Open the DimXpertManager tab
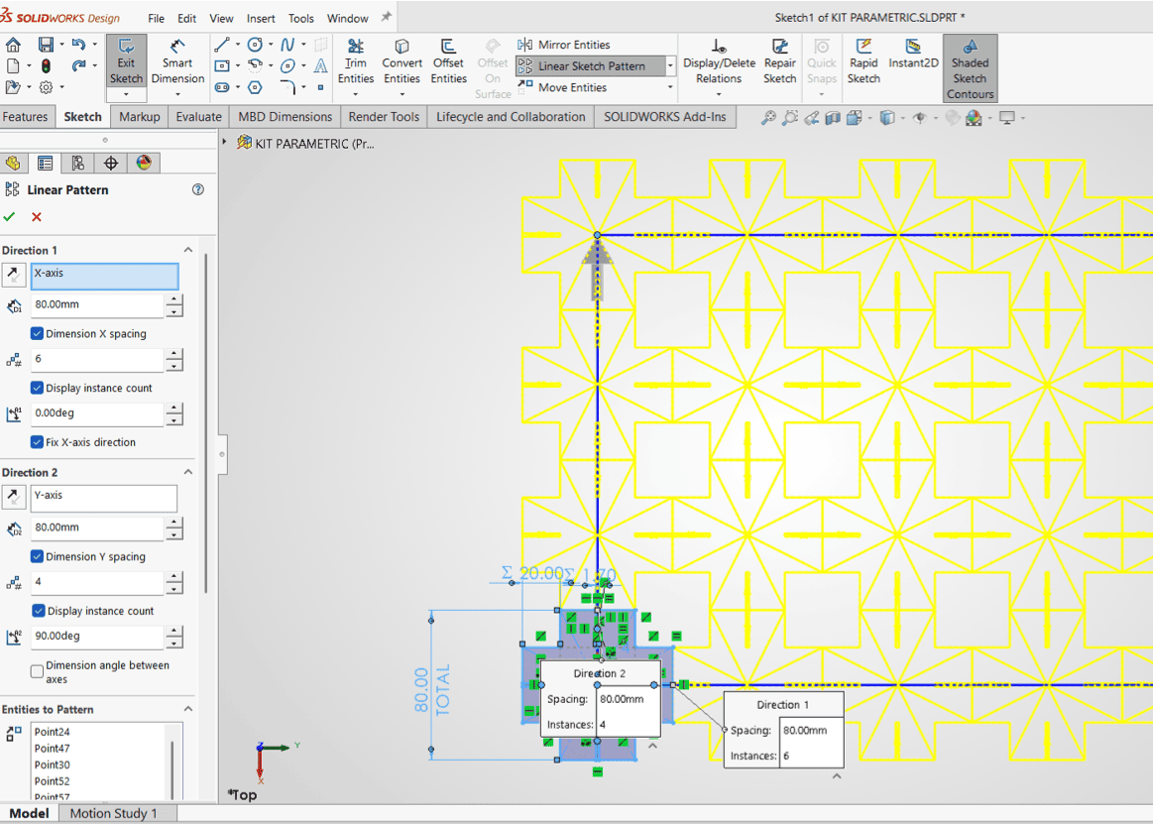Image resolution: width=1153 pixels, height=824 pixels. (x=111, y=163)
